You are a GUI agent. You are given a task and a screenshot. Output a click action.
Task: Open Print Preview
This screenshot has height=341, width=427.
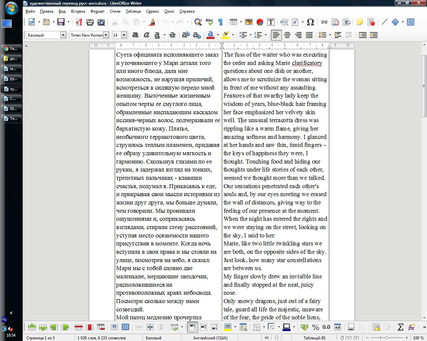pos(101,22)
